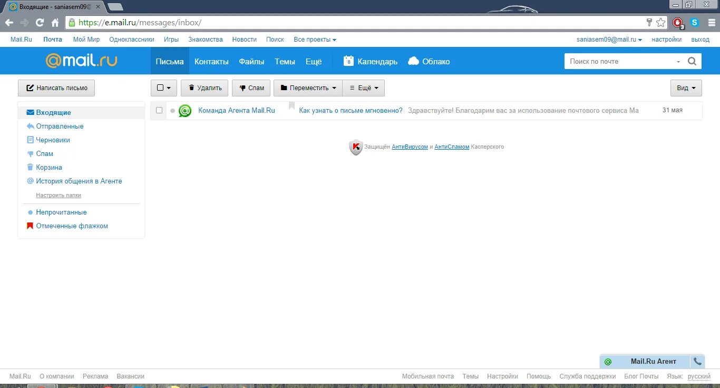
Task: Tick the checkbox of the Команда Агента message
Action: [159, 110]
